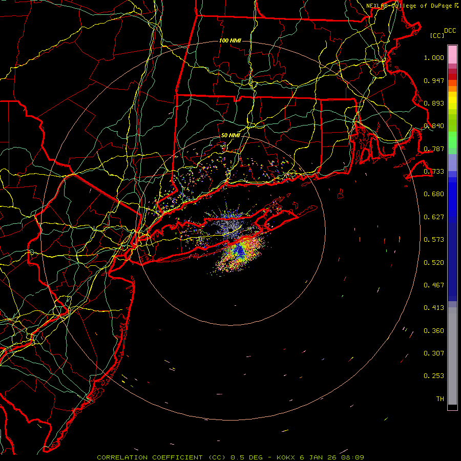
Task: Click the KOKX radar site black center dot
Action: [x=231, y=229]
